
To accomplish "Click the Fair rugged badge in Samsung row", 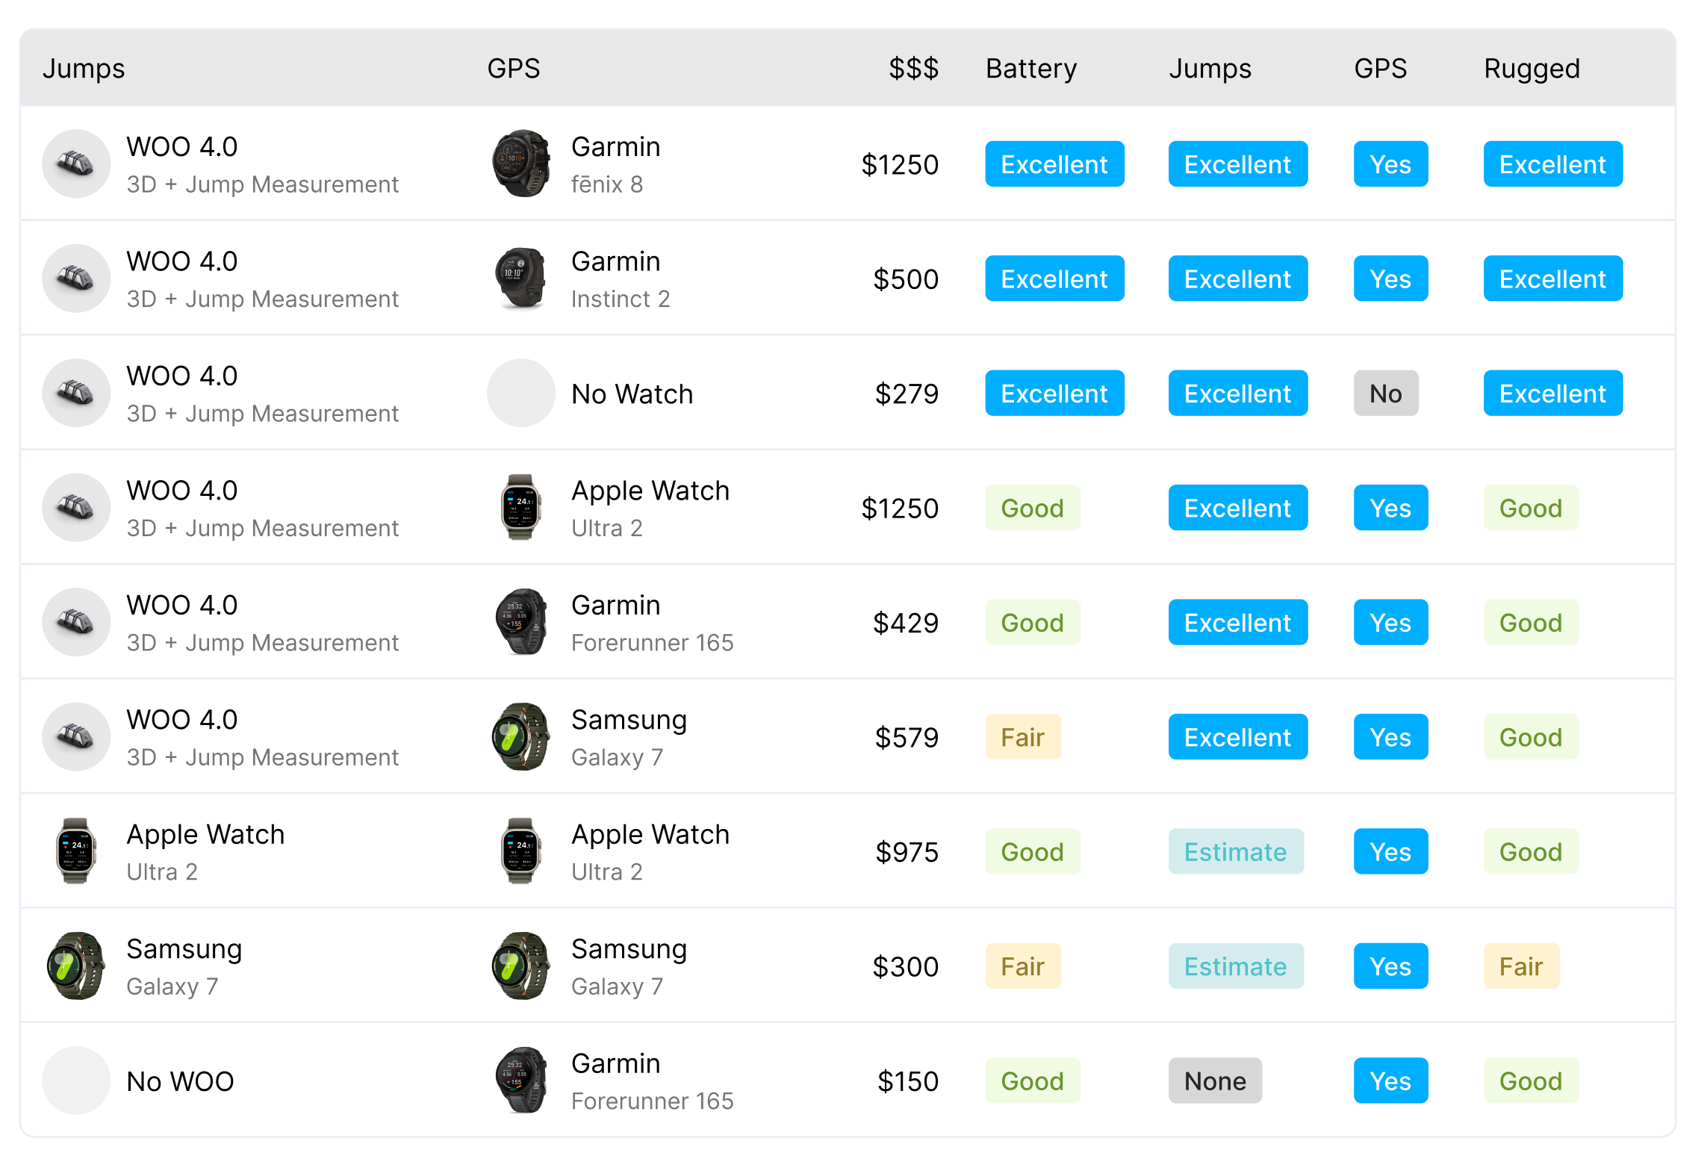I will 1521,966.
